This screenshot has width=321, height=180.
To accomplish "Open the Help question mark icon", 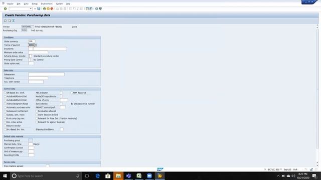I will [x=97, y=9].
